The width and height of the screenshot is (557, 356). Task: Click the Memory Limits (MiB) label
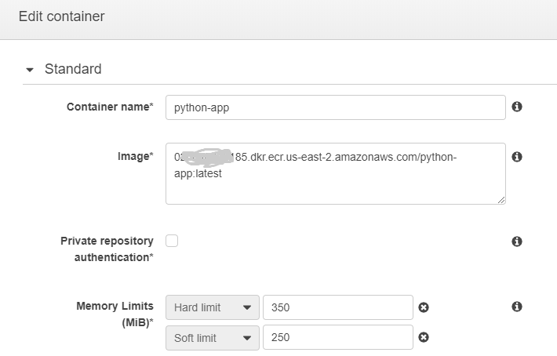point(115,314)
